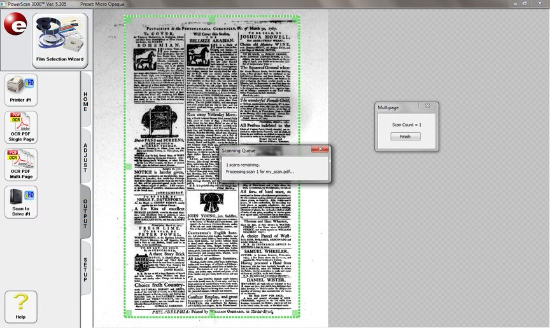The image size is (550, 328).
Task: Click the top-left green crop handle
Action: (128, 20)
